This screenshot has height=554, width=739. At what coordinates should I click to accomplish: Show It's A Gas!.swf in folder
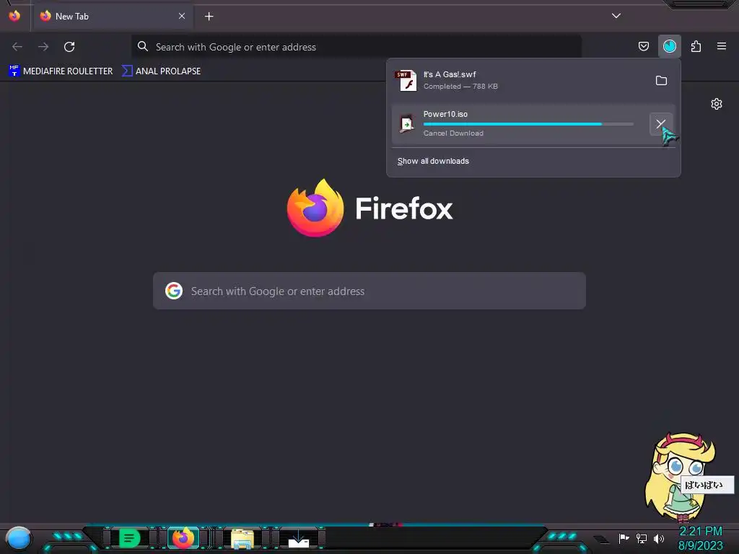(x=661, y=81)
